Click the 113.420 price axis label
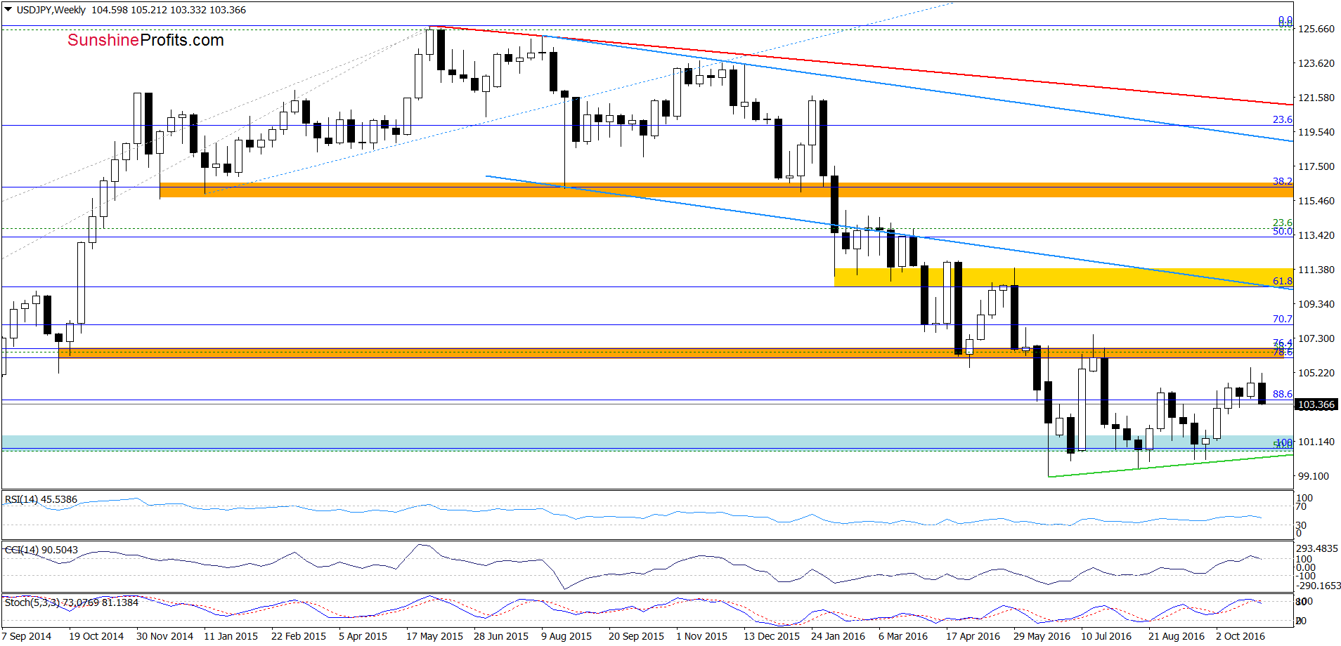 [x=1316, y=235]
